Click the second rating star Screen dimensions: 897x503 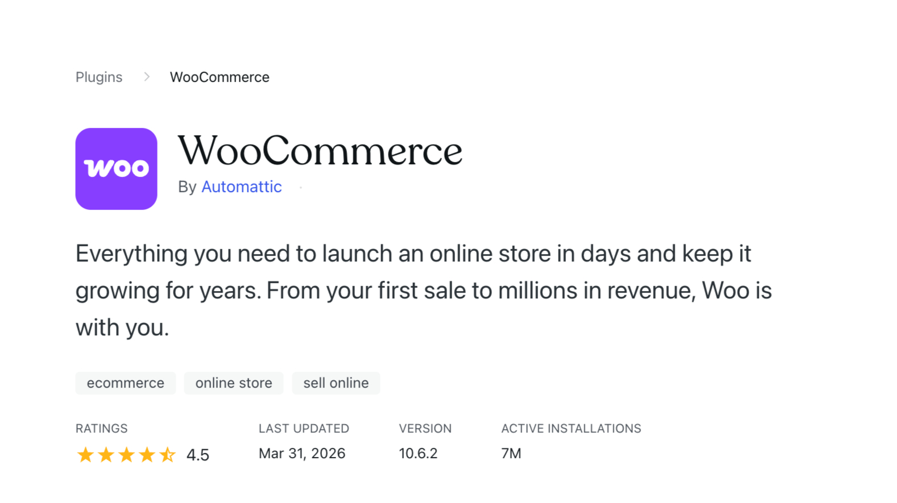[106, 455]
